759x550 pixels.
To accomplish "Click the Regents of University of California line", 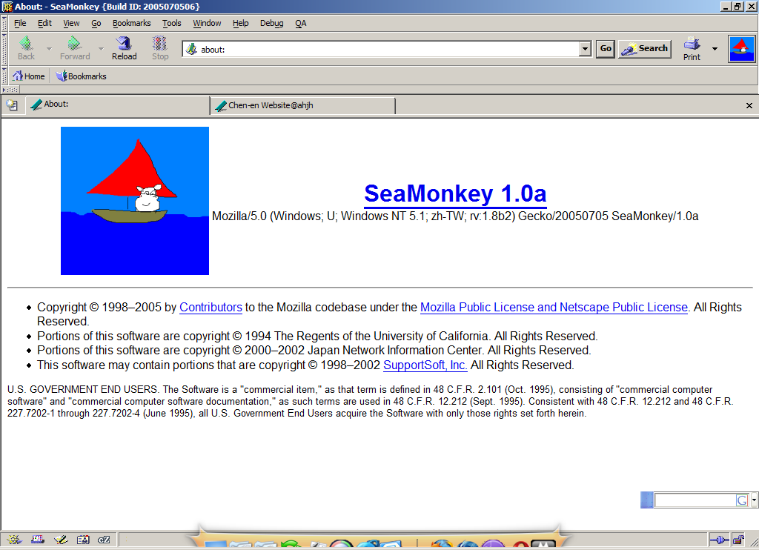I will click(x=317, y=336).
